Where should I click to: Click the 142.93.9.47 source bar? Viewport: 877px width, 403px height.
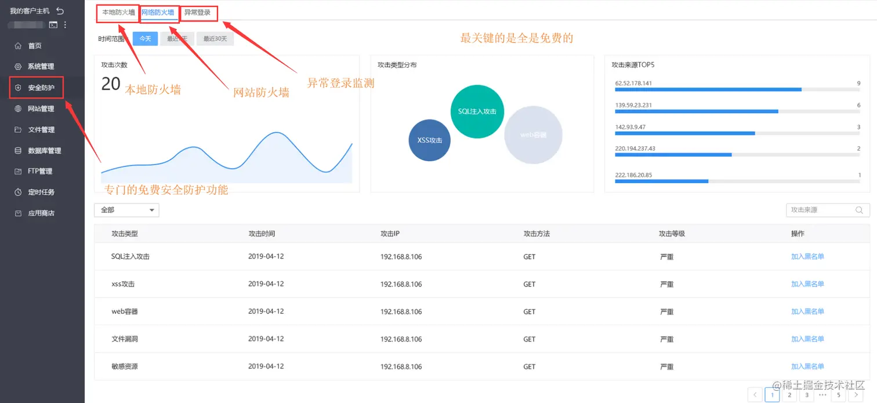[x=737, y=133]
